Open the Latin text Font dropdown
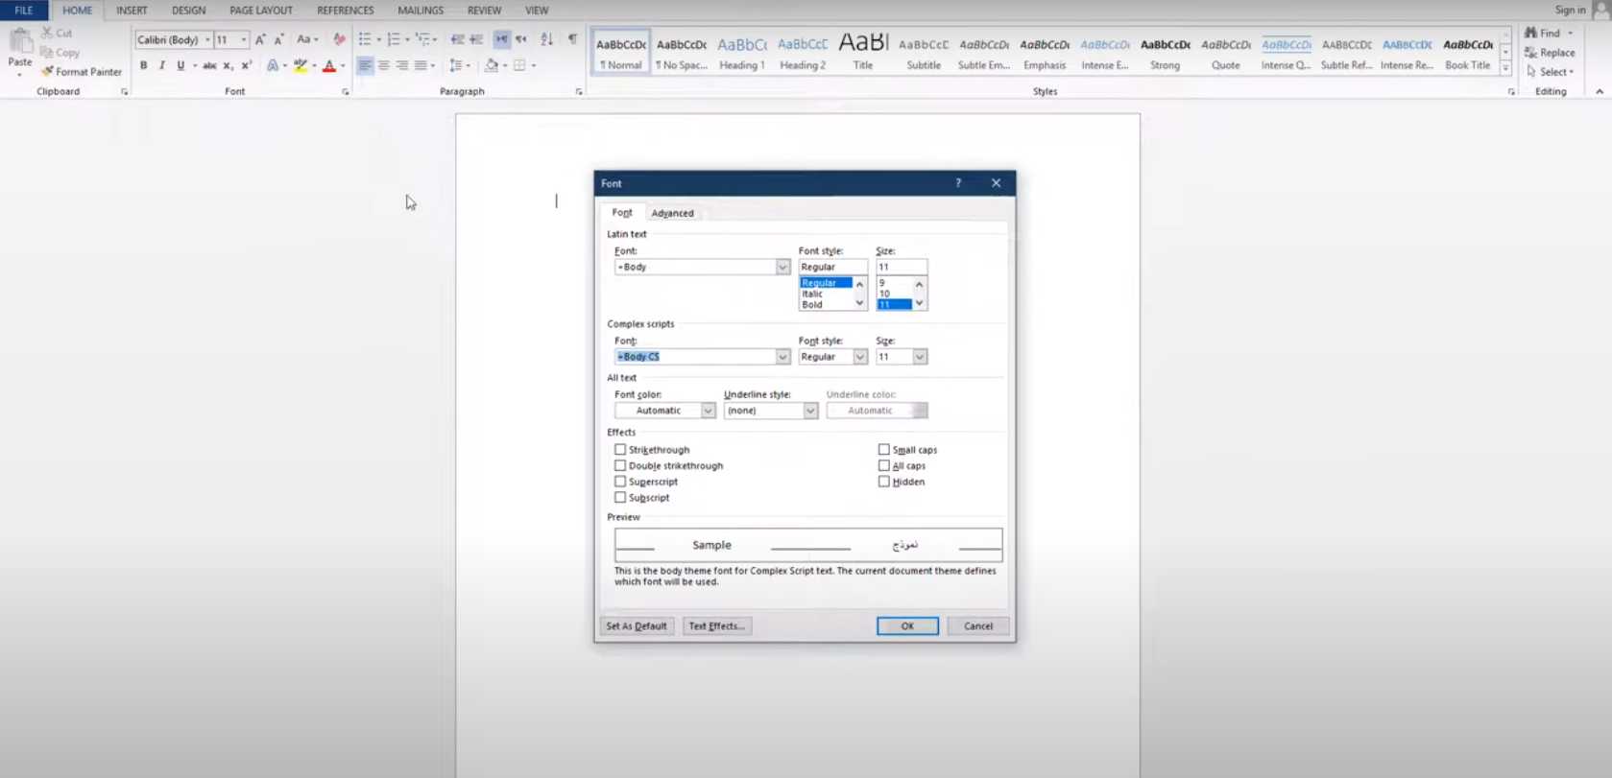 782,267
